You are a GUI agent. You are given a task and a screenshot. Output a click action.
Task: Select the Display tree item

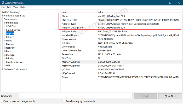[x=10, y=33]
